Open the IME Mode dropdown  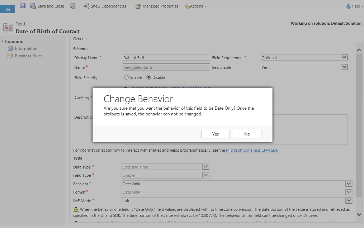point(349,200)
